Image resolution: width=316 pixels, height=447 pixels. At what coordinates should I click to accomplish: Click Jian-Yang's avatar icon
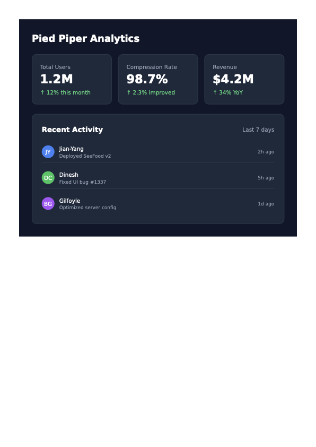(x=48, y=151)
